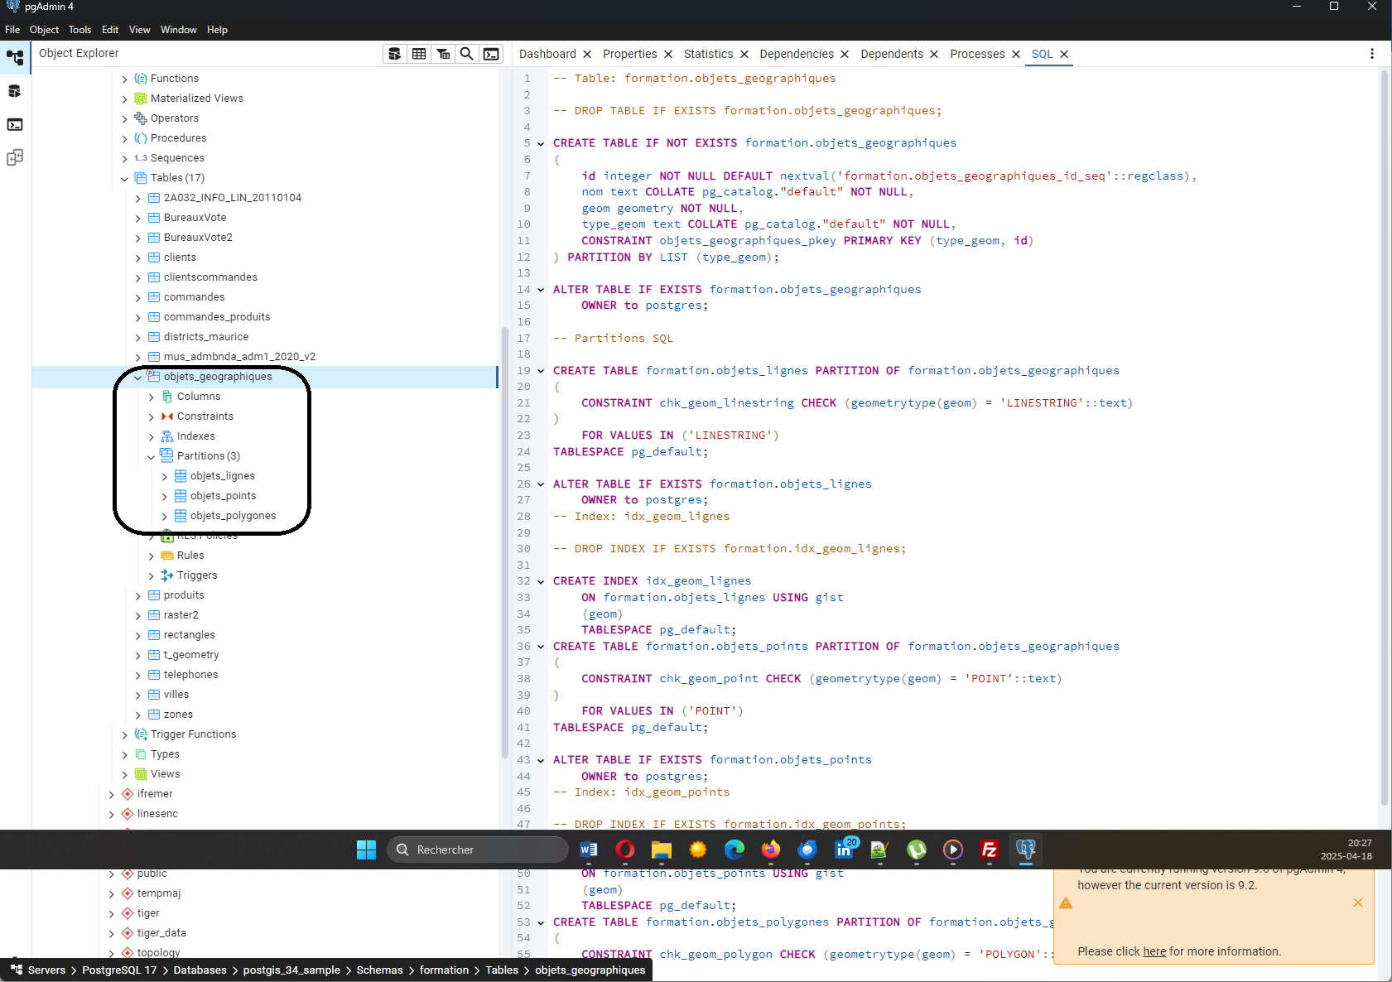The height and width of the screenshot is (982, 1392).
Task: Click the Filtered Rows toolbar icon
Action: (443, 54)
